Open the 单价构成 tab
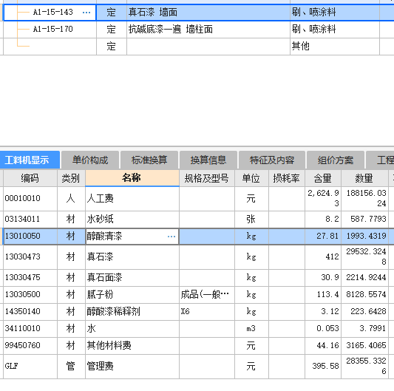This screenshot has height=391, width=394. click(90, 160)
